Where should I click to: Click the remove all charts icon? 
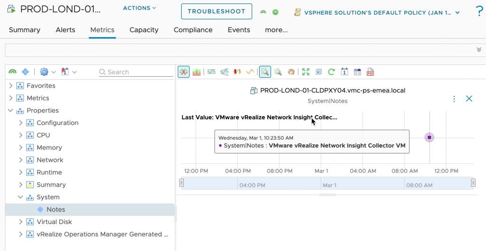[318, 72]
